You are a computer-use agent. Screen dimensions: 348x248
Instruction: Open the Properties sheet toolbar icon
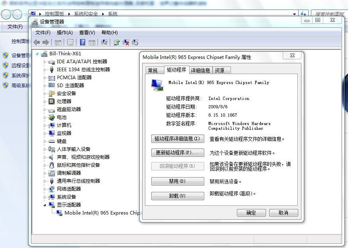[x=70, y=42]
